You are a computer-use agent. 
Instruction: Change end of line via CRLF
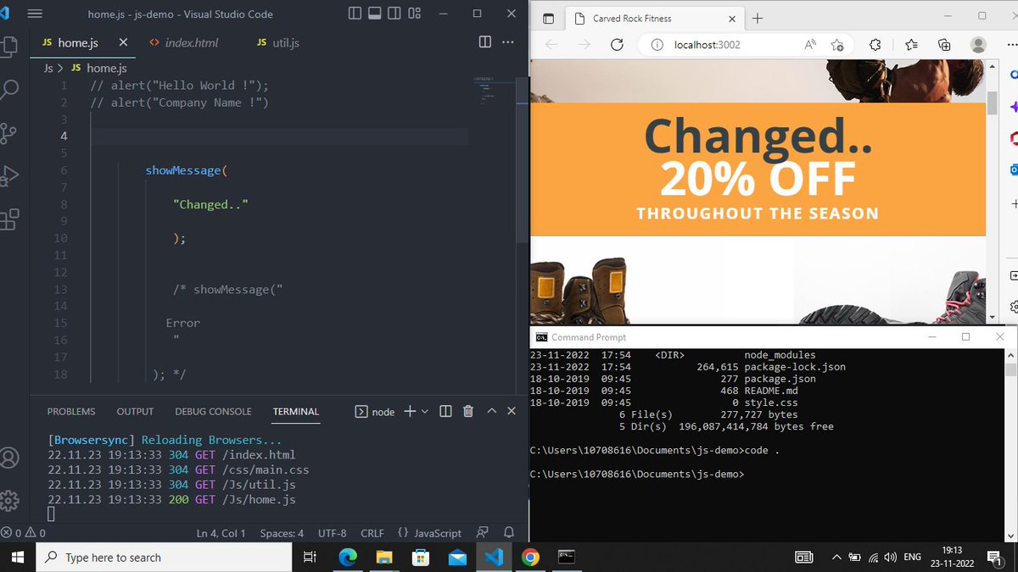[x=372, y=533]
